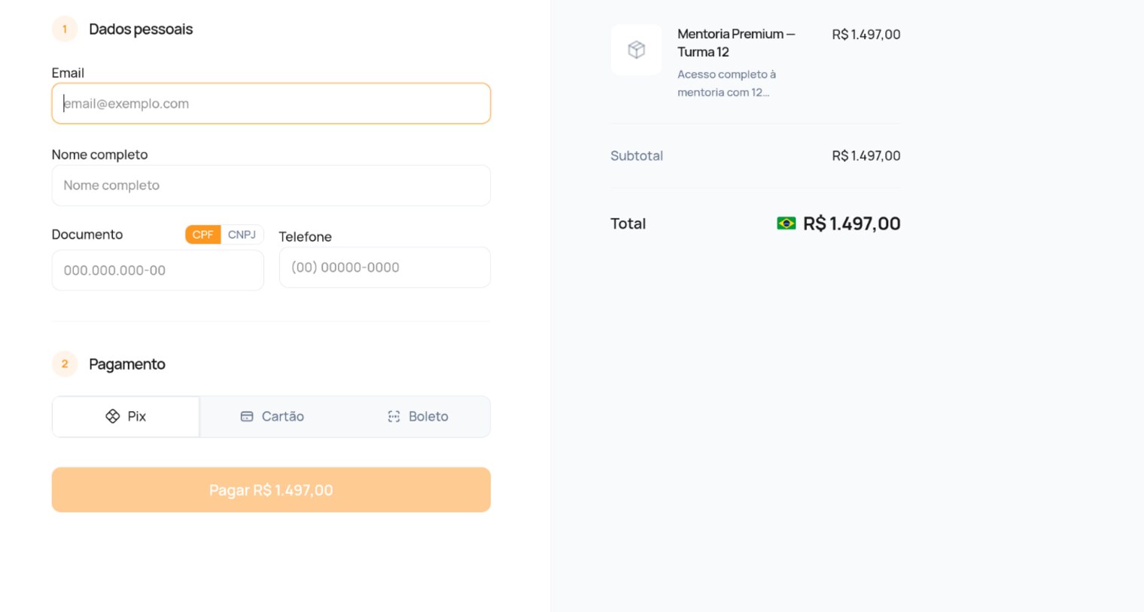This screenshot has height=612, width=1144.
Task: Click the Pix diamond icon
Action: (x=113, y=416)
